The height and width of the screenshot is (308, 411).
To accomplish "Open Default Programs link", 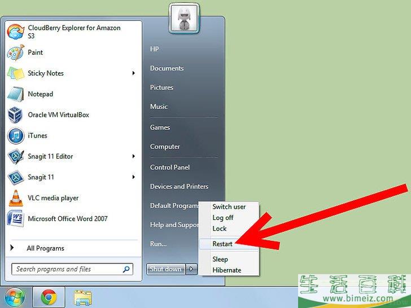I will (x=174, y=205).
